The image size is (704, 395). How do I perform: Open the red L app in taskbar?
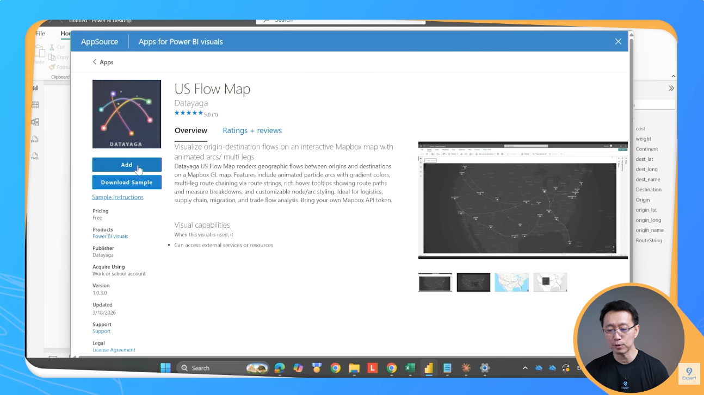point(373,368)
